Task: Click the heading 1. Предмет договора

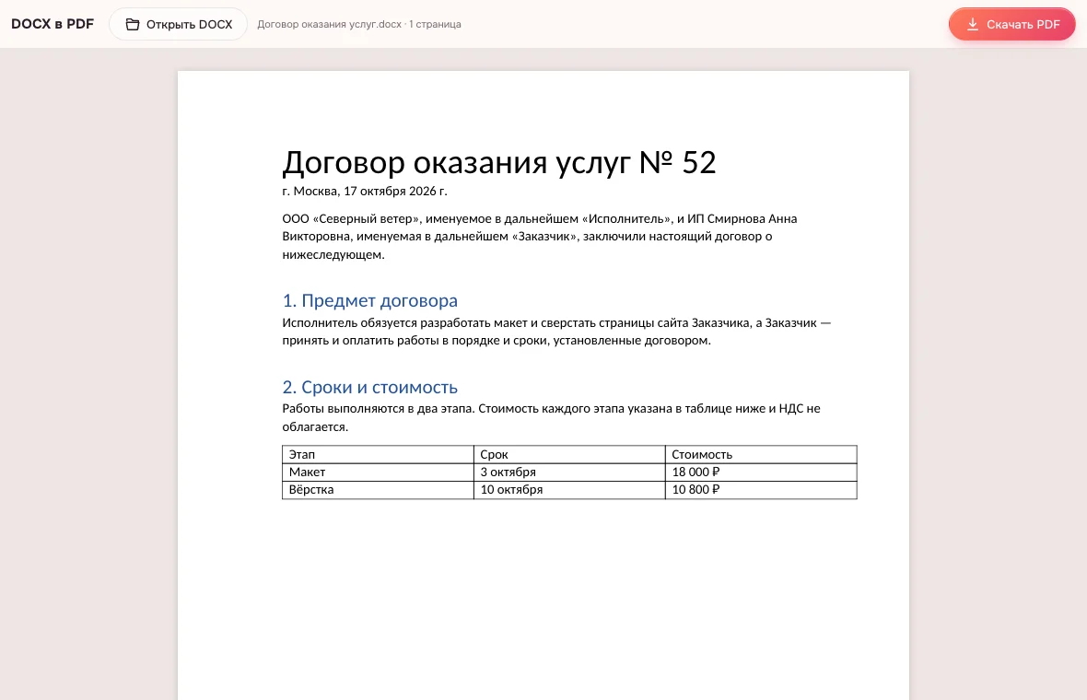Action: (x=370, y=300)
